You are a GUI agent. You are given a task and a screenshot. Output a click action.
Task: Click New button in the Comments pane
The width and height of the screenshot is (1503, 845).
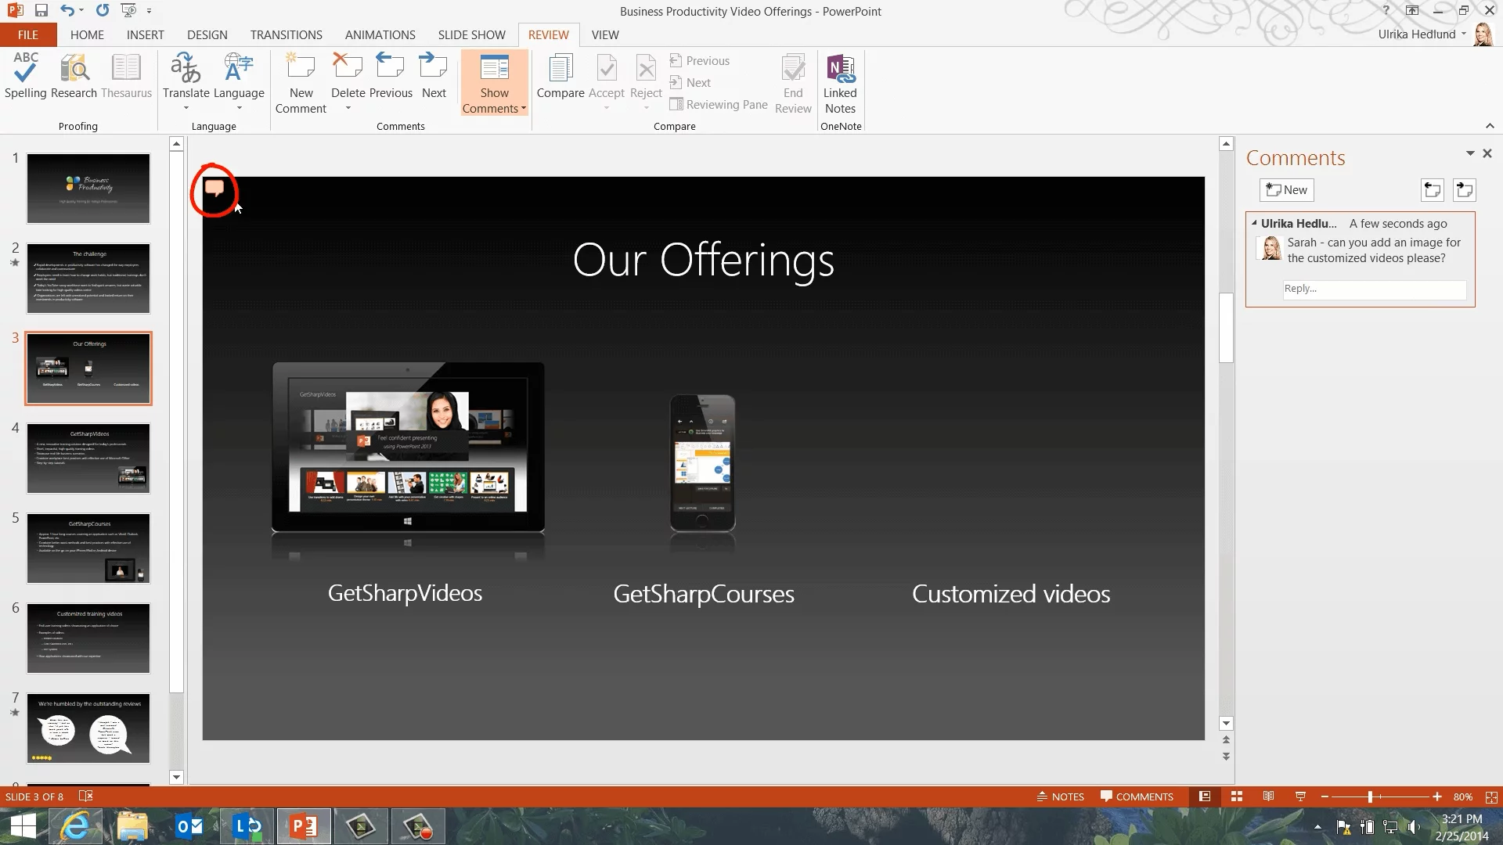[x=1286, y=190]
